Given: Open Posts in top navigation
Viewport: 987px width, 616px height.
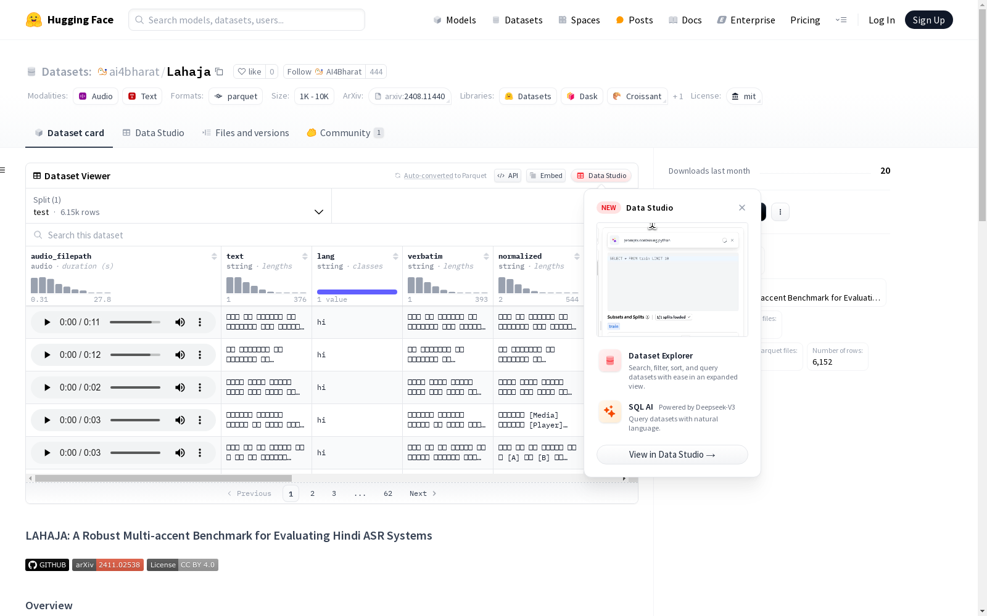Looking at the screenshot, I should point(634,20).
